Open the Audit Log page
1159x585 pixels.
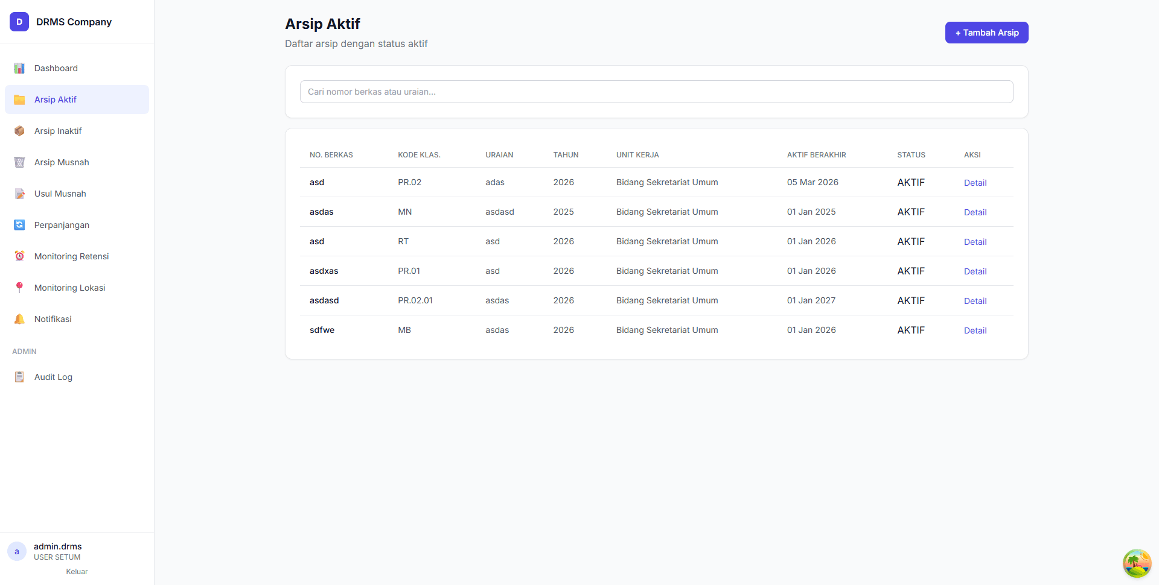point(77,377)
